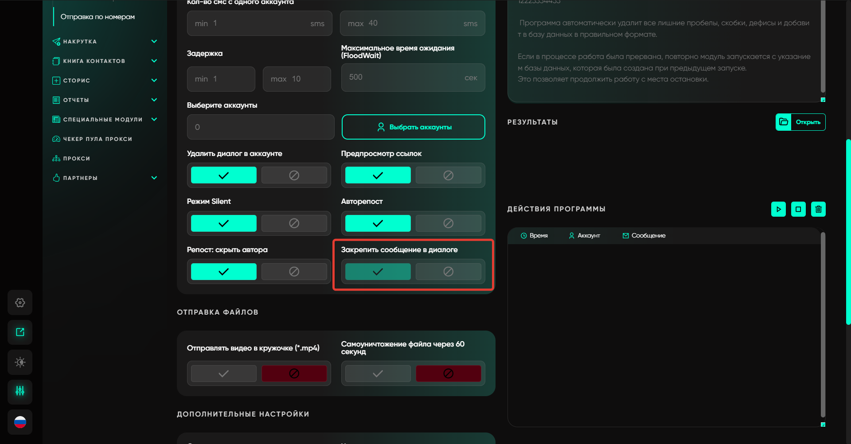Open the settings gear in left sidebar

point(20,303)
